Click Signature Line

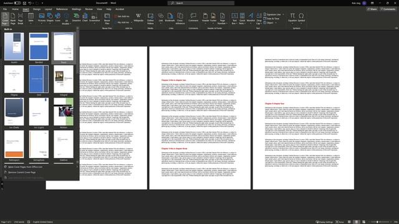[x=273, y=14]
